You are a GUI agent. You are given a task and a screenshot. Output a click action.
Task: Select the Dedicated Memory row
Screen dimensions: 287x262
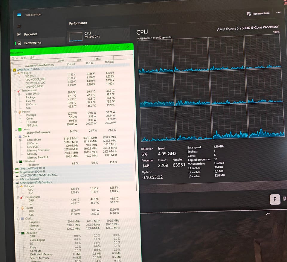coord(75,254)
